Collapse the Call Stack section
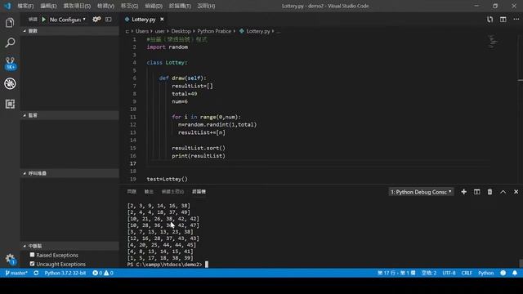This screenshot has height=294, width=523. 69,173
